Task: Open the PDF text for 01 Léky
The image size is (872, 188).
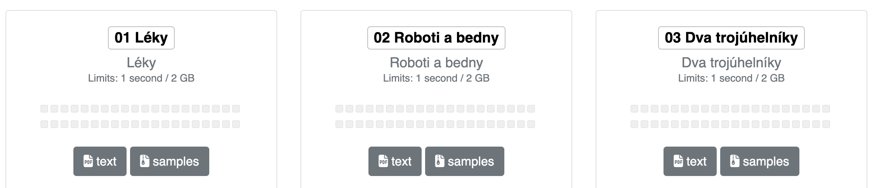Action: 100,161
